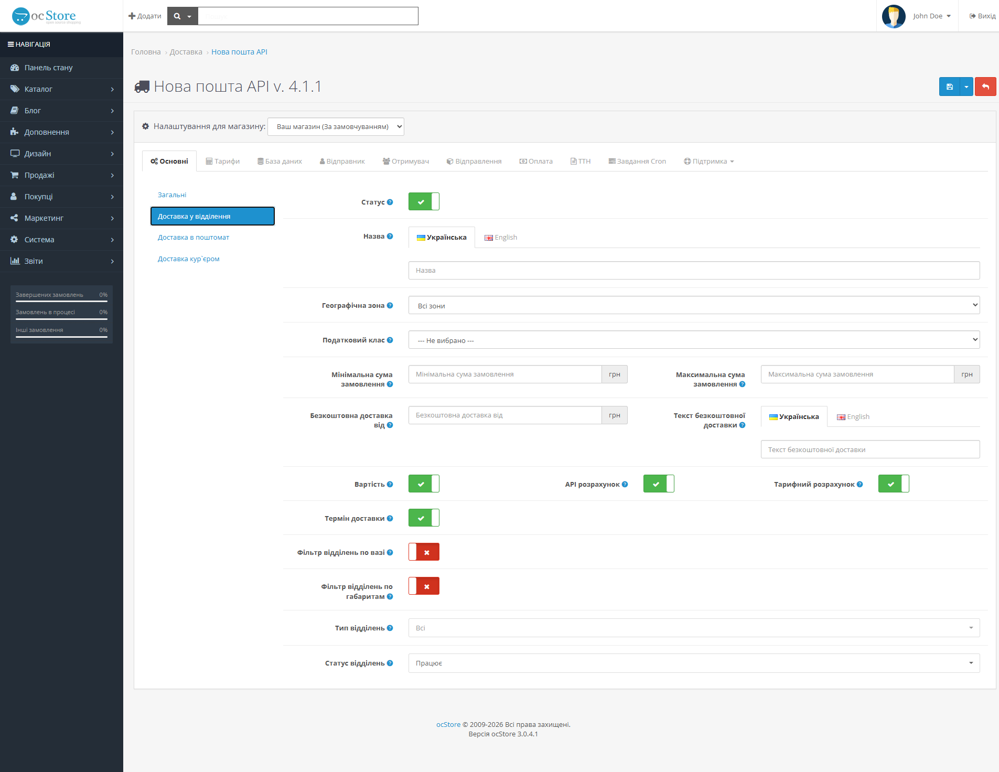Image resolution: width=999 pixels, height=772 pixels.
Task: Click the Статус help question icon
Action: pos(390,202)
